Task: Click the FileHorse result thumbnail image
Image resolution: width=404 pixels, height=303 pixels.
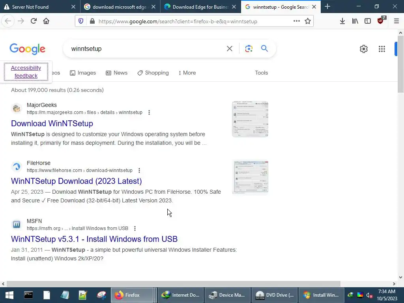Action: [250, 177]
